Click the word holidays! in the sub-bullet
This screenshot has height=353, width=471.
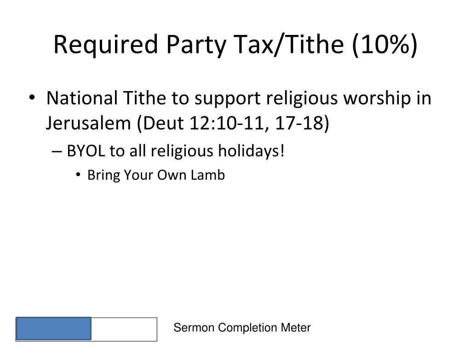click(x=252, y=151)
